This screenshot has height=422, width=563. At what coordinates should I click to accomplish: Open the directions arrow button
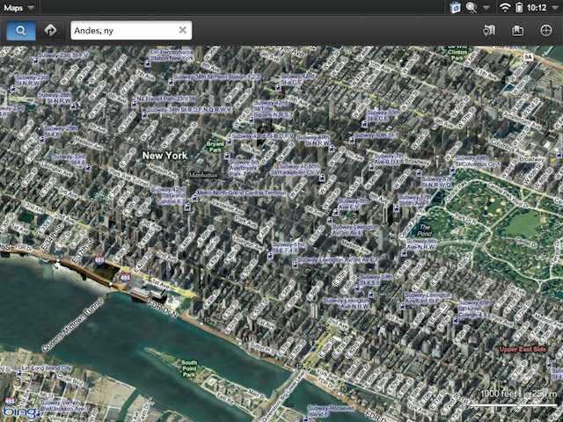(x=50, y=31)
